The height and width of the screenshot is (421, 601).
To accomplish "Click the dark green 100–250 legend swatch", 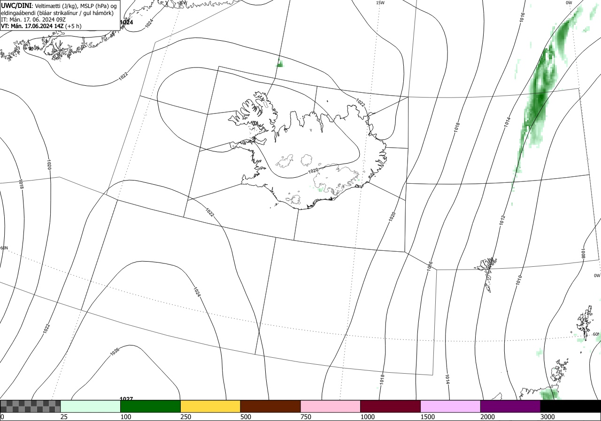I will click(x=151, y=406).
